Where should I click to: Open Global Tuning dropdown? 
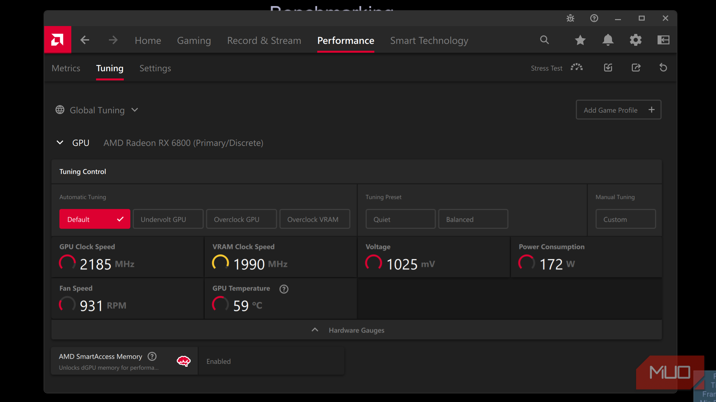[97, 110]
